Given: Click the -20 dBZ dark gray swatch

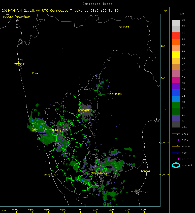Looking at the screenshot, I should pos(176,124).
